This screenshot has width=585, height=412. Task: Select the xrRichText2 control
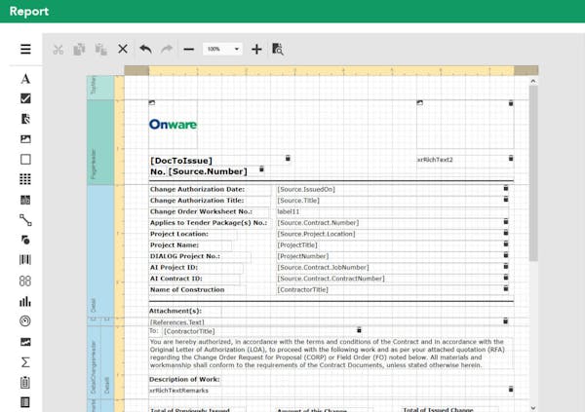click(465, 160)
